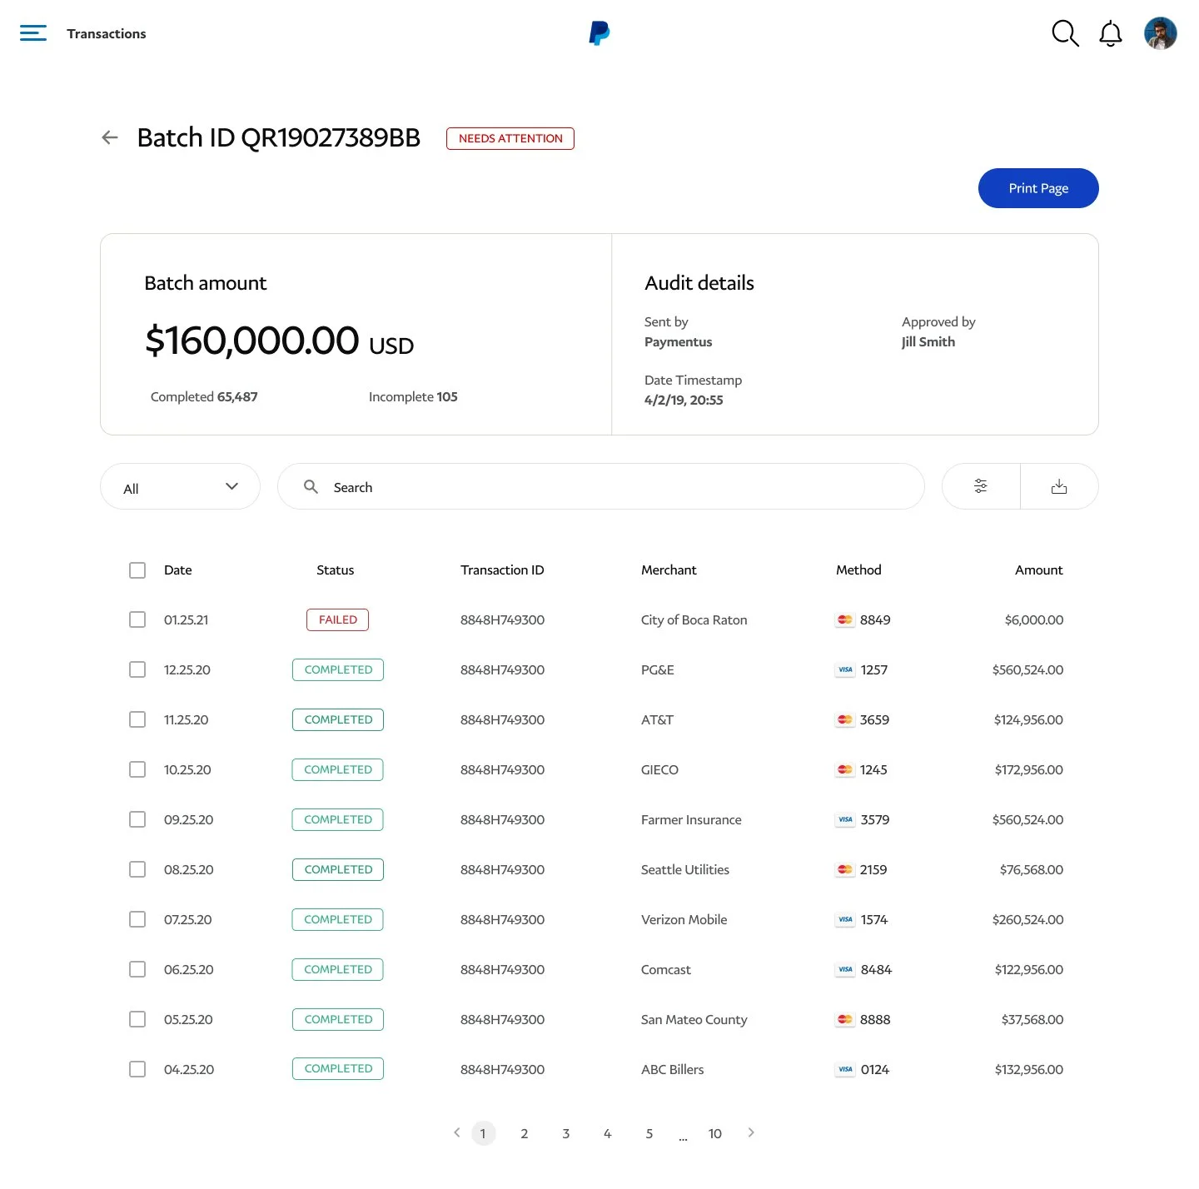Click the Mastercard icon for card 8888

click(845, 1019)
